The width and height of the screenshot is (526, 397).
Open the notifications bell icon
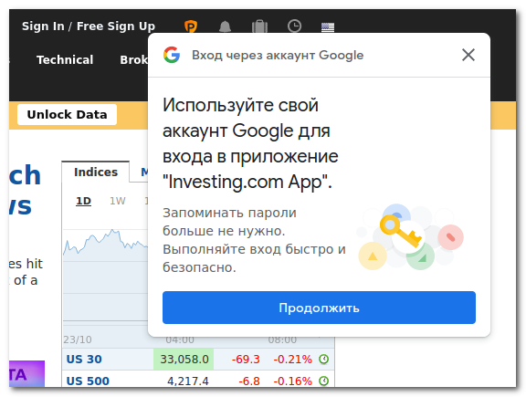point(225,26)
